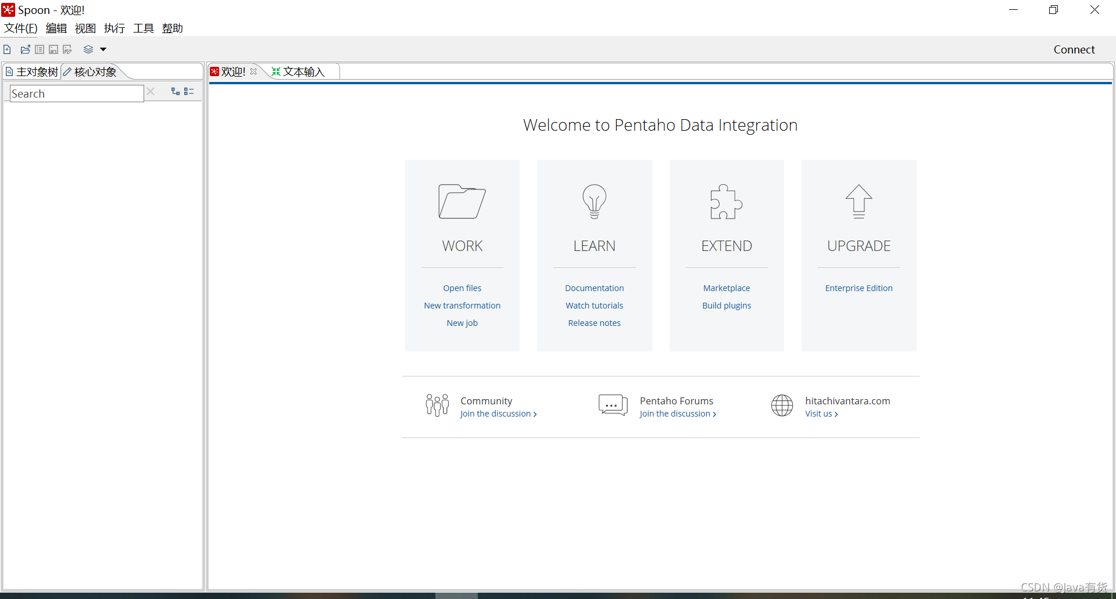Screen dimensions: 1116x599
Task: Click the UPGRADE arrow icon
Action: 859,202
